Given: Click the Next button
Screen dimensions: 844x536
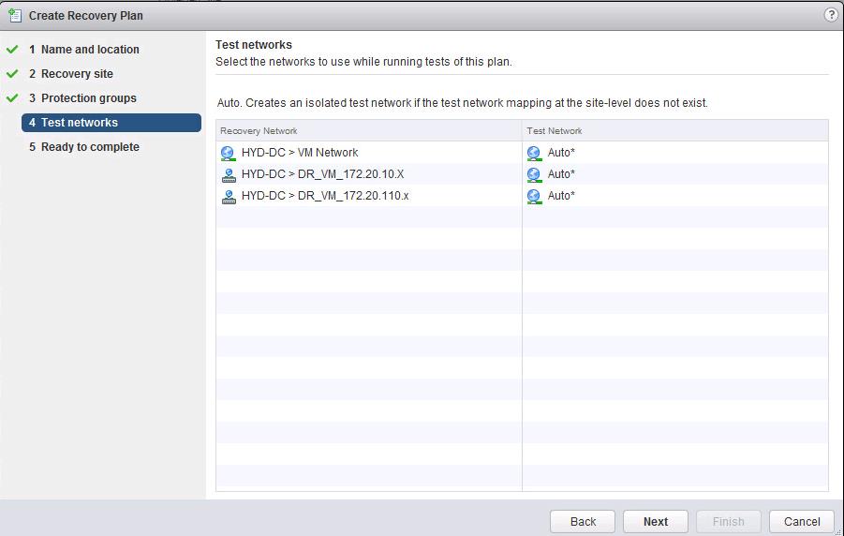Looking at the screenshot, I should [x=656, y=521].
